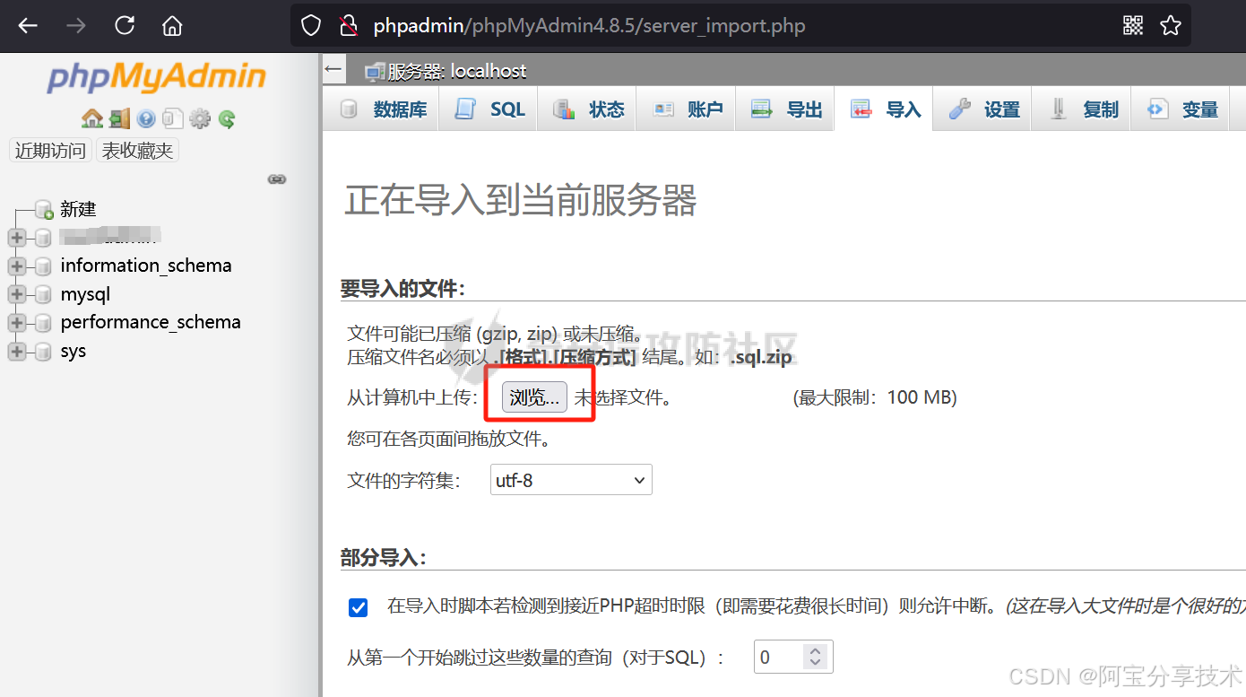Image resolution: width=1246 pixels, height=697 pixels.
Task: Click the 最大限制: 100 MB text
Action: 875,397
